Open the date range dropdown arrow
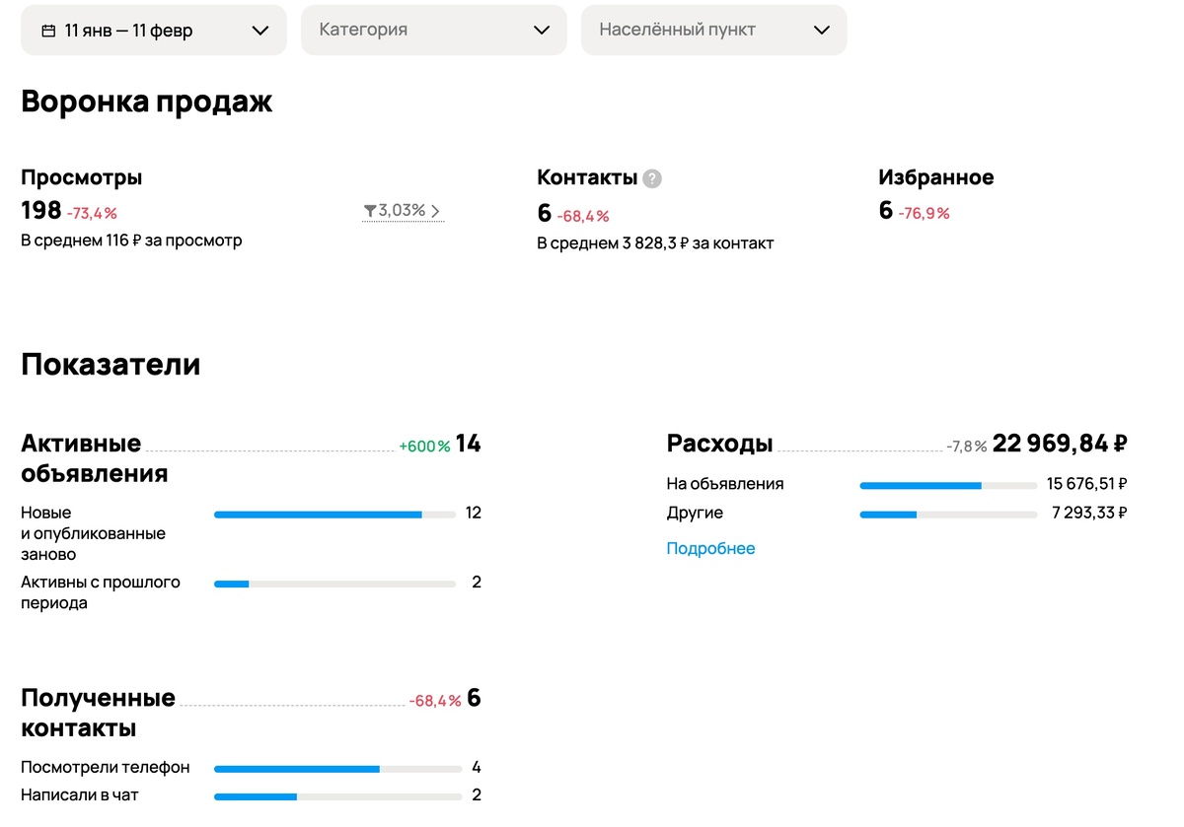Viewport: 1184px width, 827px height. click(260, 31)
